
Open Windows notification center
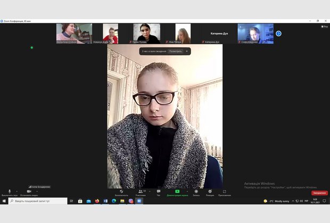(324, 201)
